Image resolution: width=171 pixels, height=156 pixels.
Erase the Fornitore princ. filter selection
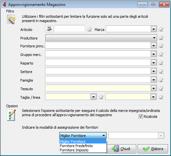click(x=161, y=45)
